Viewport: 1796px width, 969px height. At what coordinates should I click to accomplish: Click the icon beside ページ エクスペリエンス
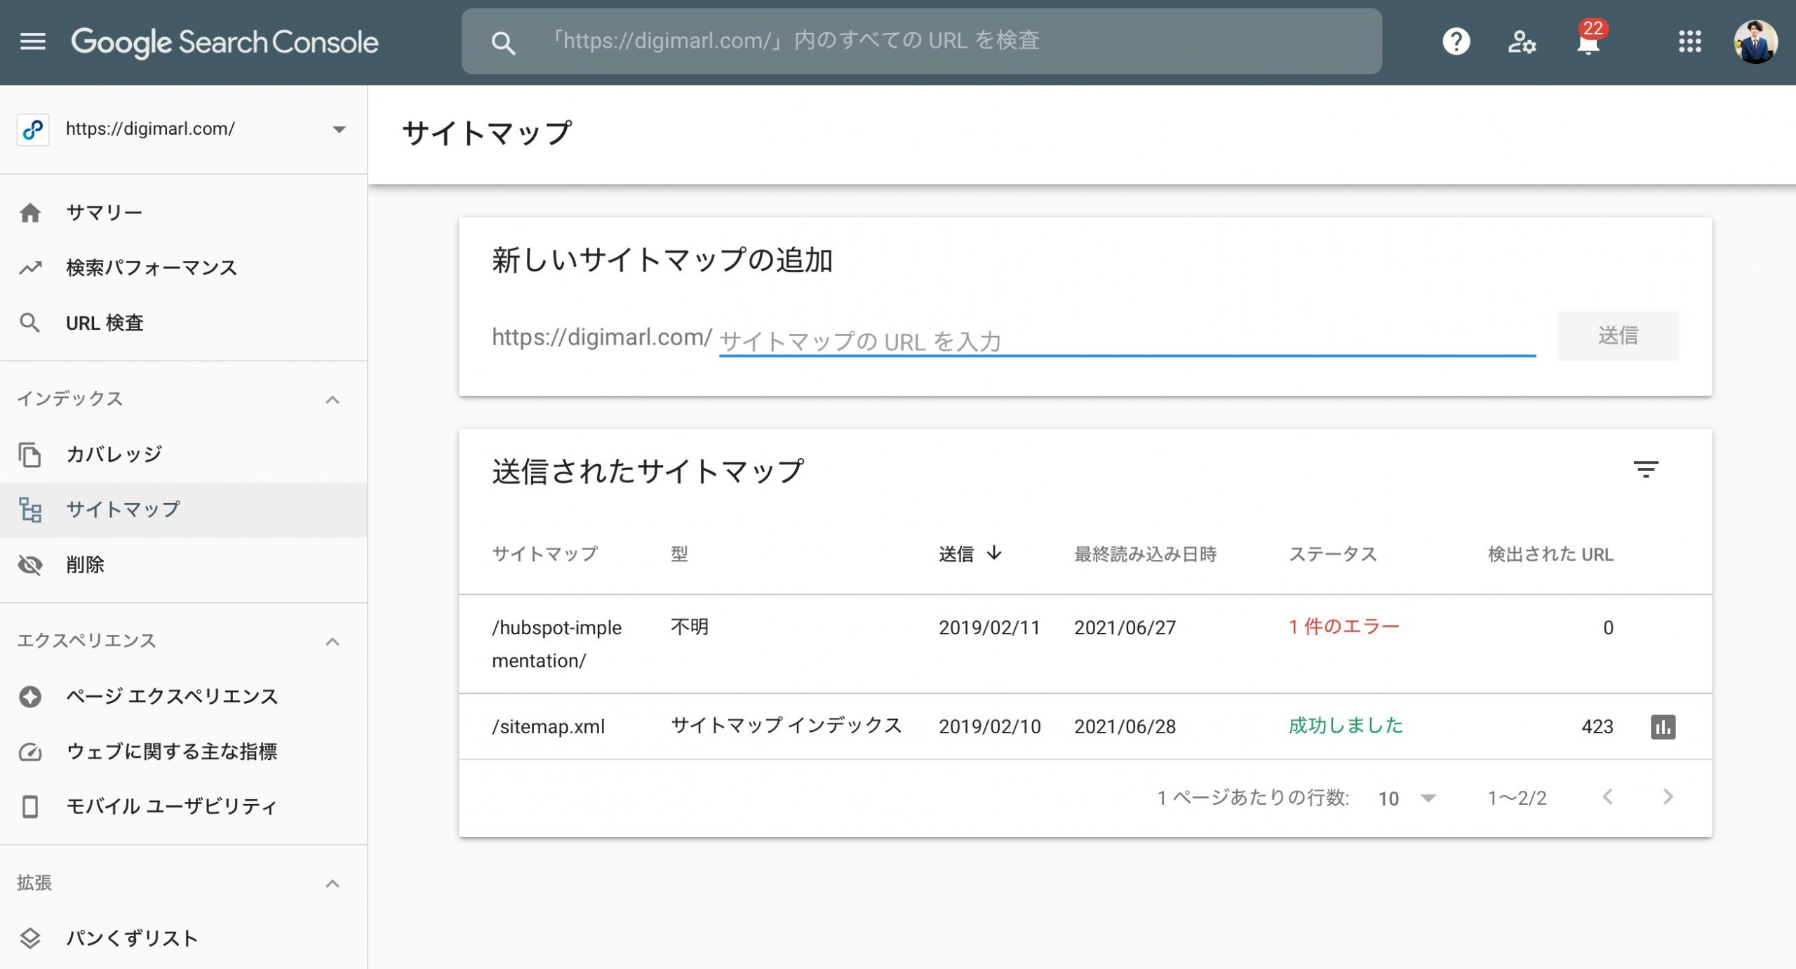[x=30, y=697]
